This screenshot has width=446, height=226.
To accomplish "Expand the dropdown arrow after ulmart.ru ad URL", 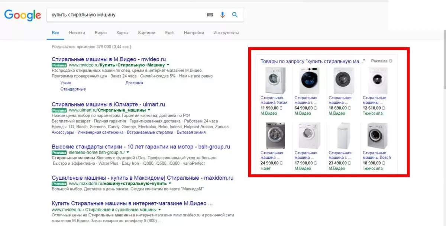I will (149, 110).
